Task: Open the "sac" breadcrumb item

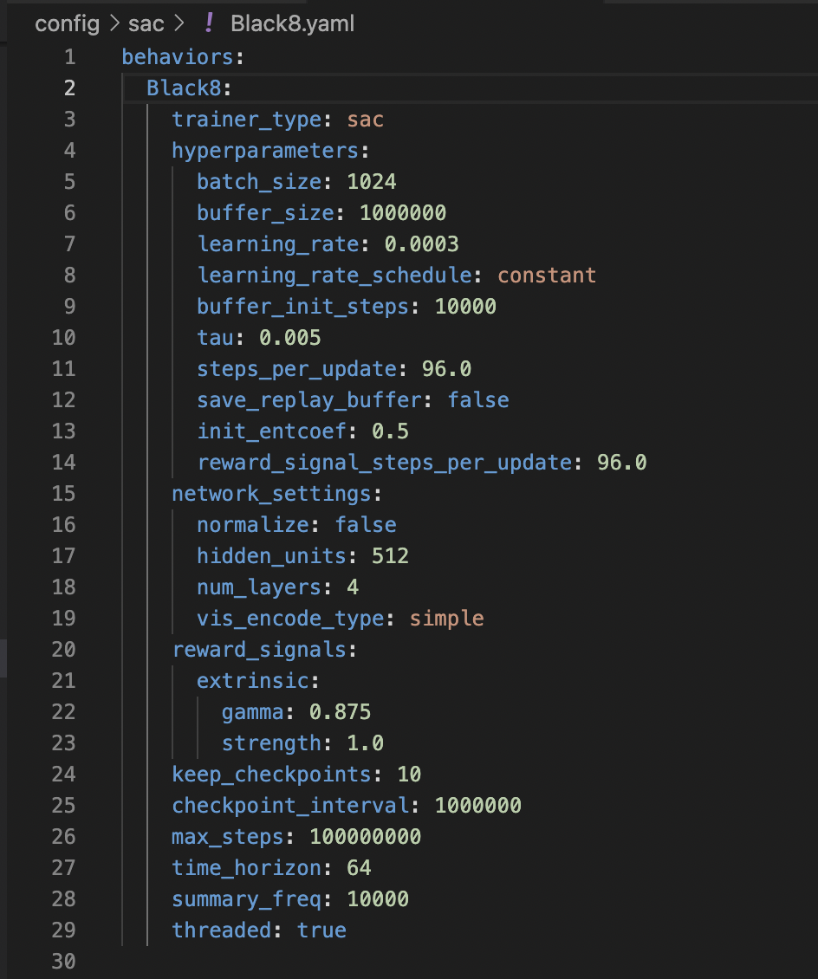Action: point(146,24)
